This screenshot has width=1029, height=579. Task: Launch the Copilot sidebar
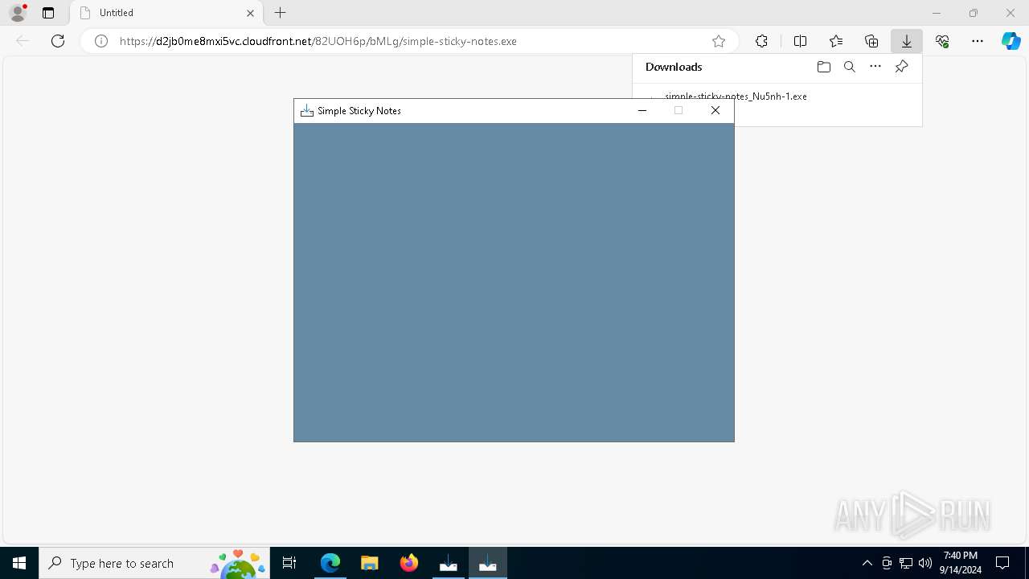(x=1011, y=41)
